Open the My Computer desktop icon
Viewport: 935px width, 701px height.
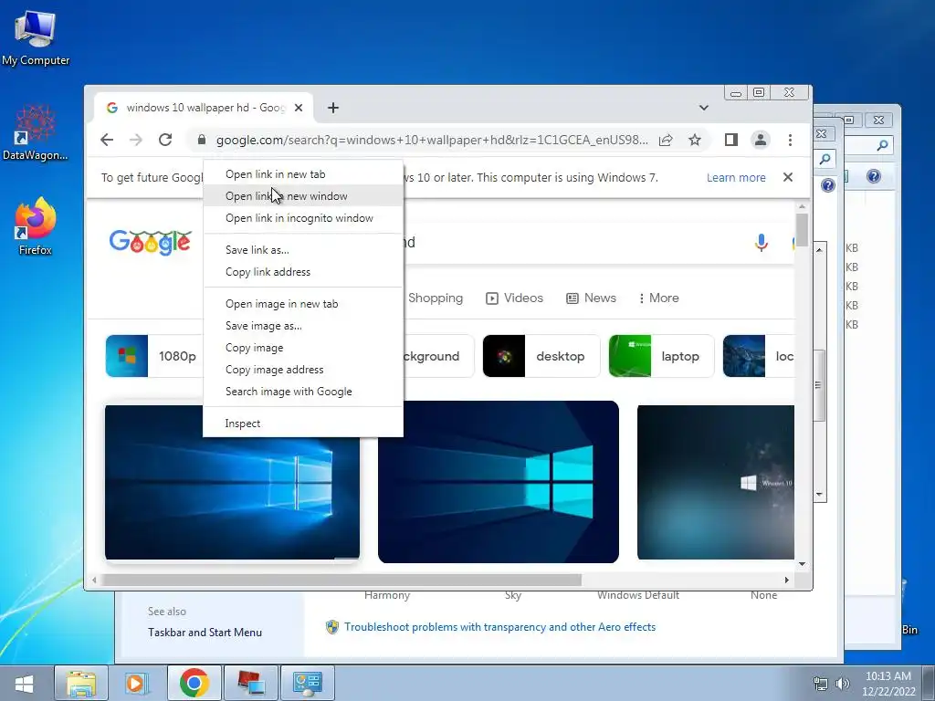click(x=36, y=37)
